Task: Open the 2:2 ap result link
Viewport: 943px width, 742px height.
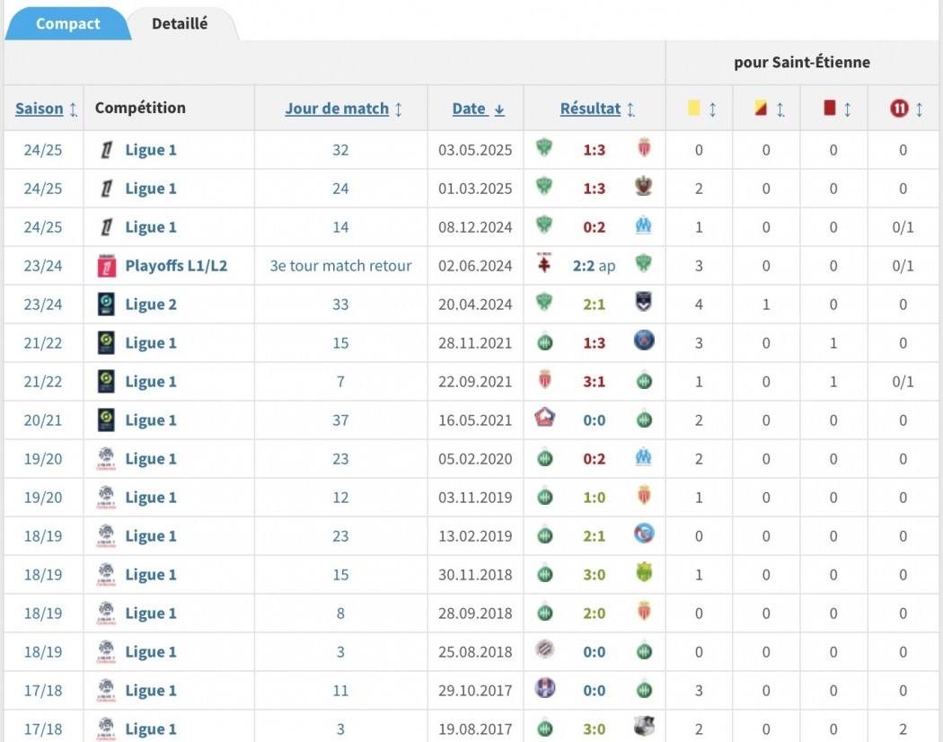Action: 594,266
